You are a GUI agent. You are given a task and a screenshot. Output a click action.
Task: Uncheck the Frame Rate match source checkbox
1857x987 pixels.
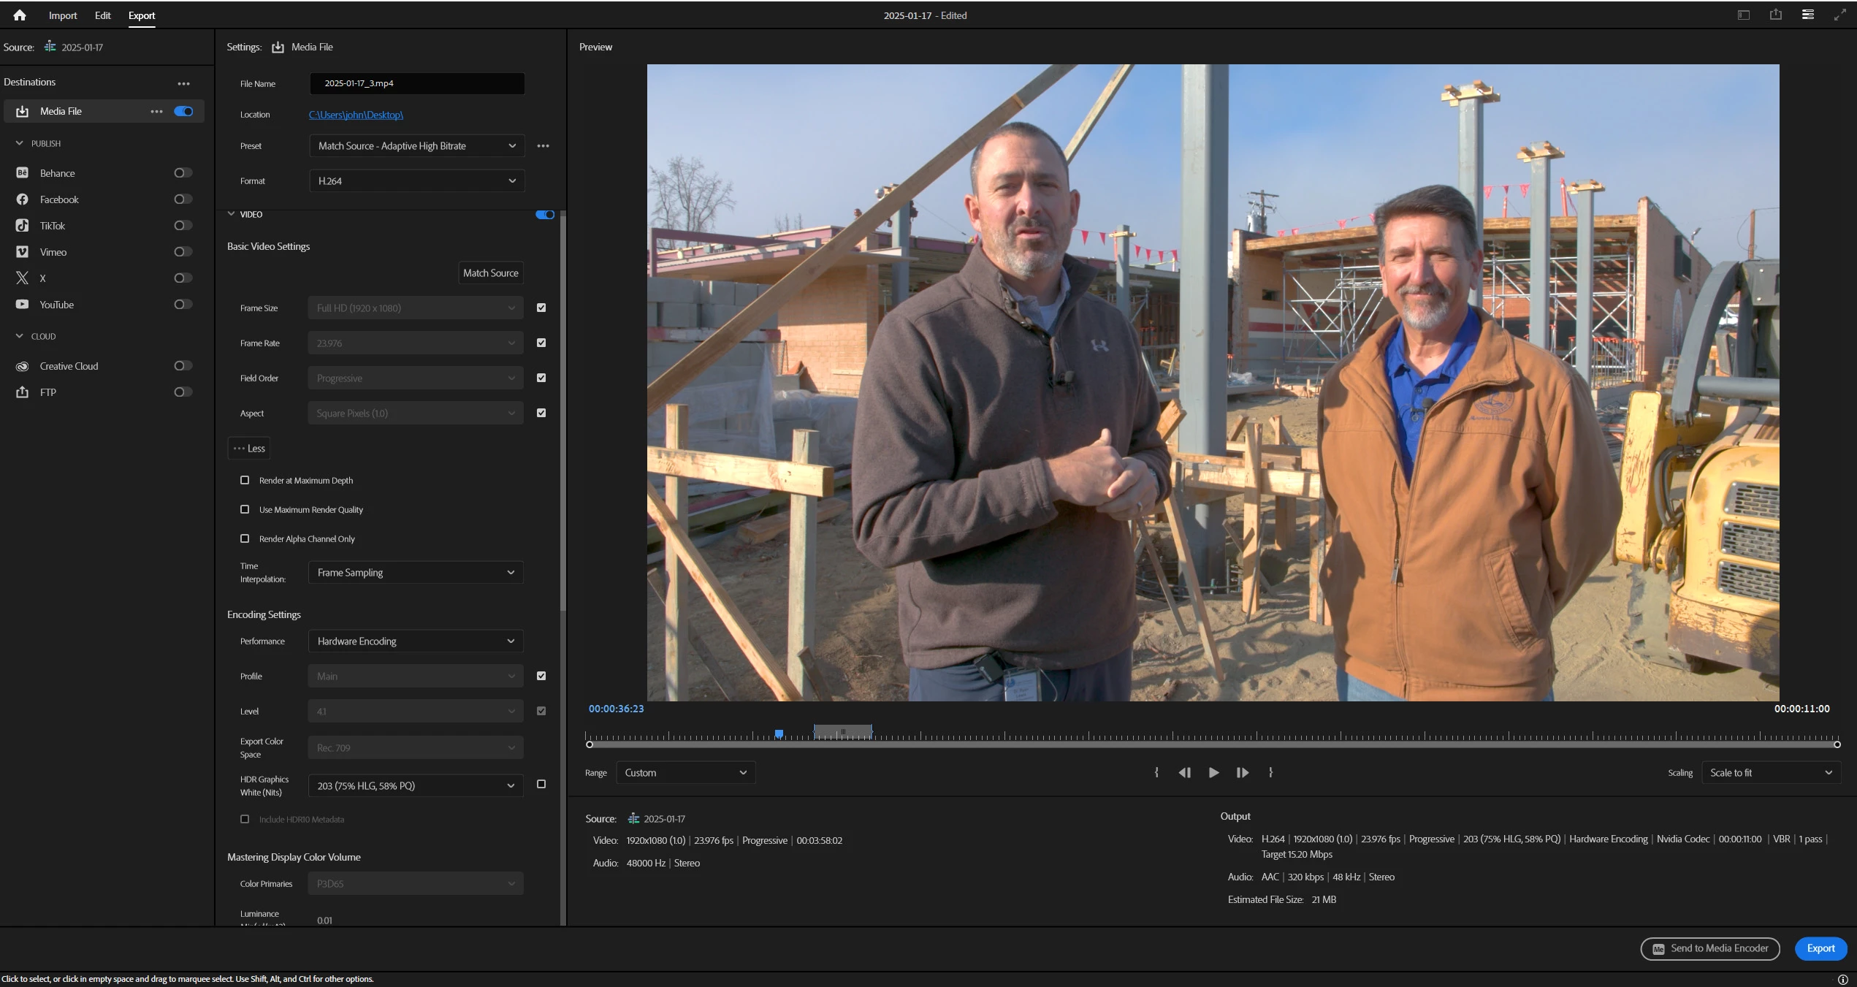pos(541,343)
